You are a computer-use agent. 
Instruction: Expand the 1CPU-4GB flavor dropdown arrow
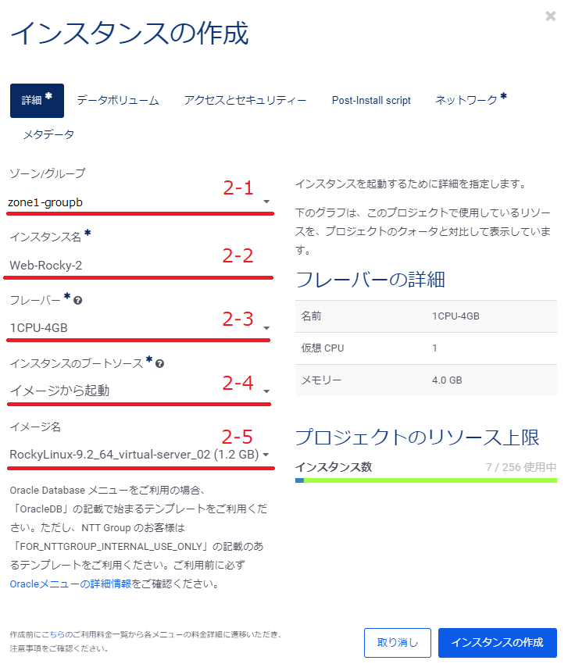click(x=266, y=328)
